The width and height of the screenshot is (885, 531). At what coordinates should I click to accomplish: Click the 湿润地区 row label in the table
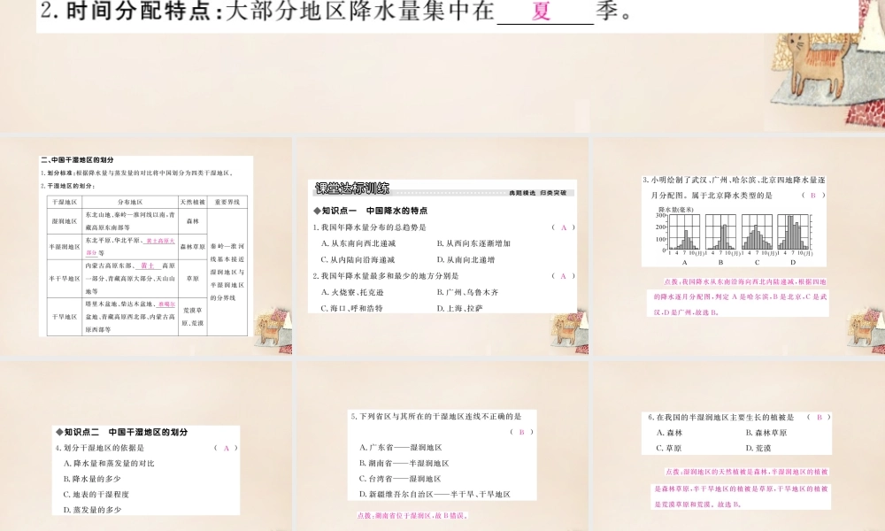point(65,221)
